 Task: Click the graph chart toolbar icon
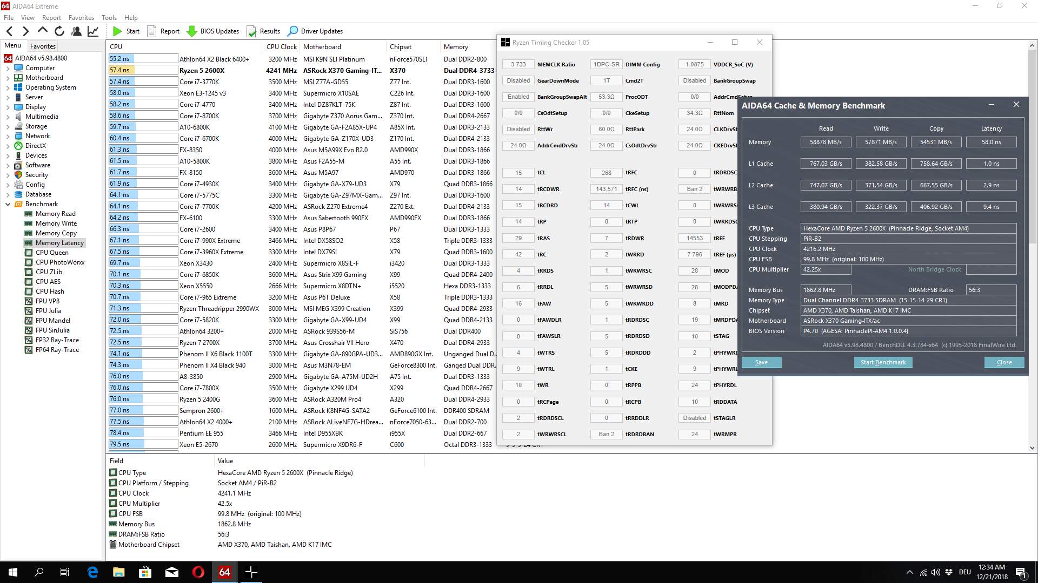[93, 31]
